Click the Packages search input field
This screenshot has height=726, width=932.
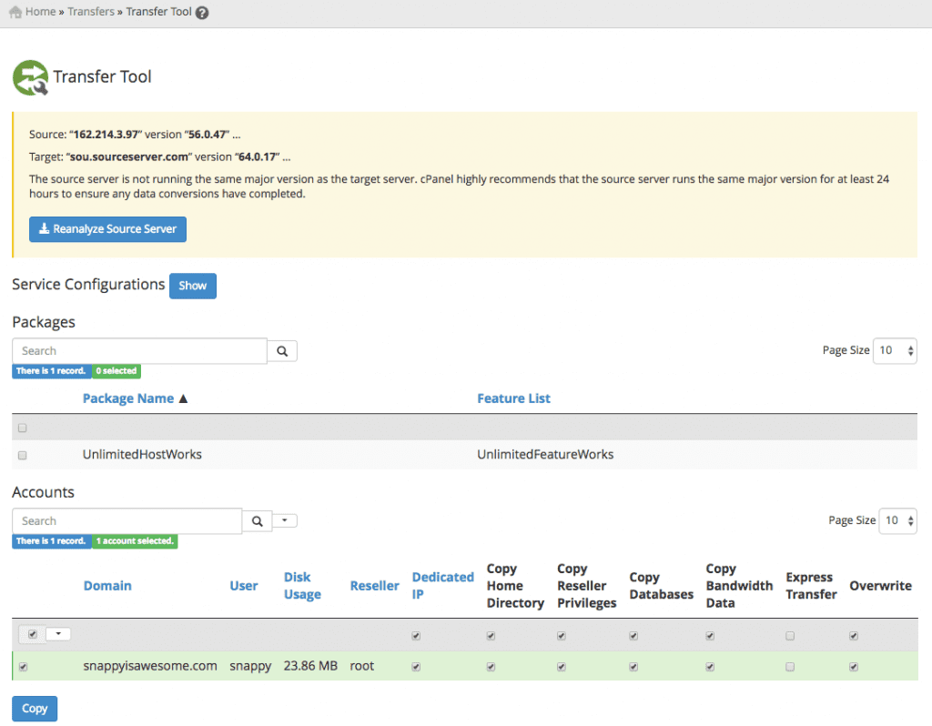[139, 351]
